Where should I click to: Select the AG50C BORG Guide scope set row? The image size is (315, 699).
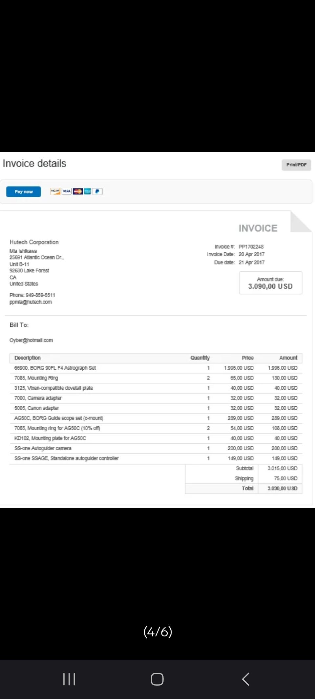[156, 418]
